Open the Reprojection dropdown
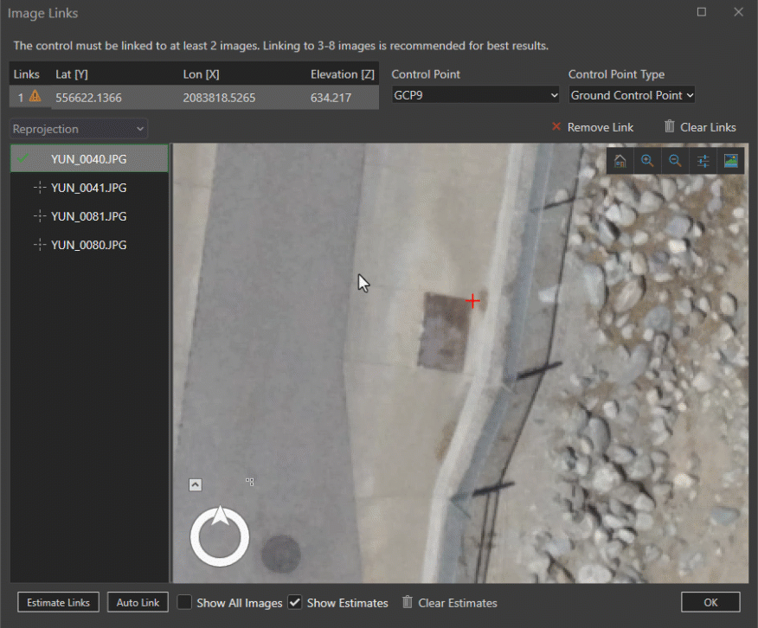This screenshot has width=758, height=628. pyautogui.click(x=78, y=128)
